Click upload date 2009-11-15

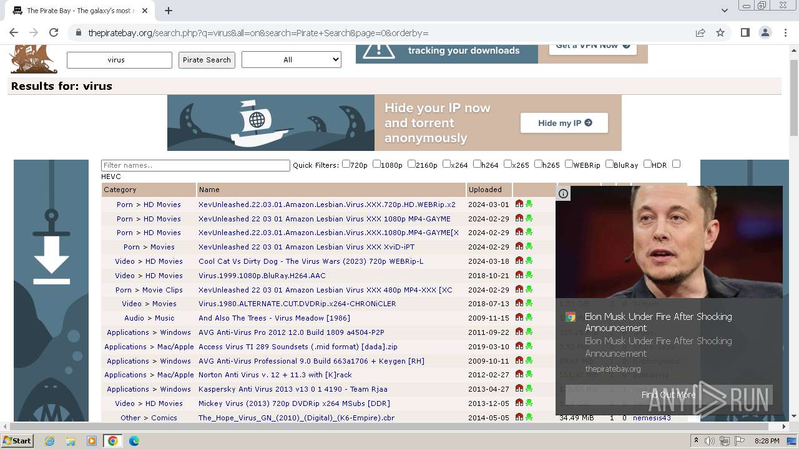[489, 318]
